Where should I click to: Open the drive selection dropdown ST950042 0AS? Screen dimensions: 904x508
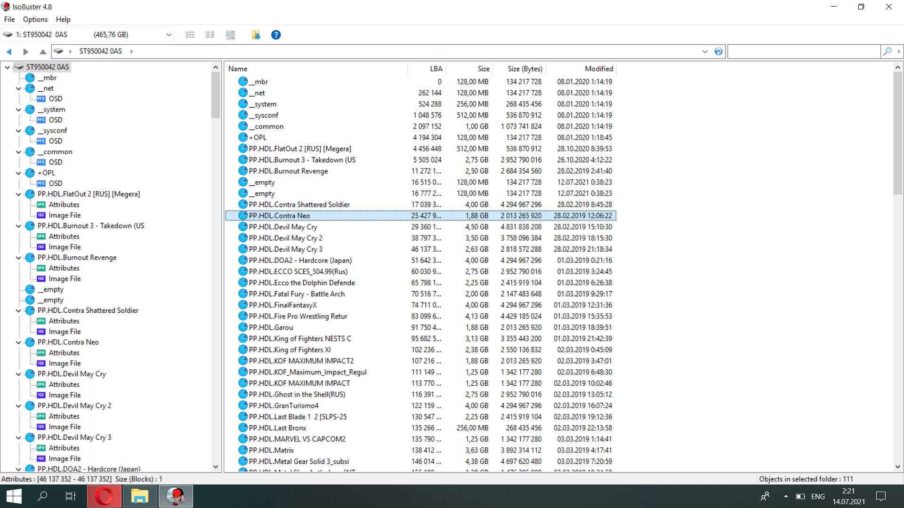[x=169, y=35]
